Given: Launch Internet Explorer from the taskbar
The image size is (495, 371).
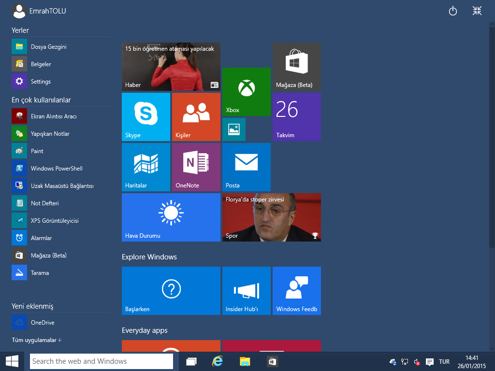Looking at the screenshot, I should [x=218, y=361].
